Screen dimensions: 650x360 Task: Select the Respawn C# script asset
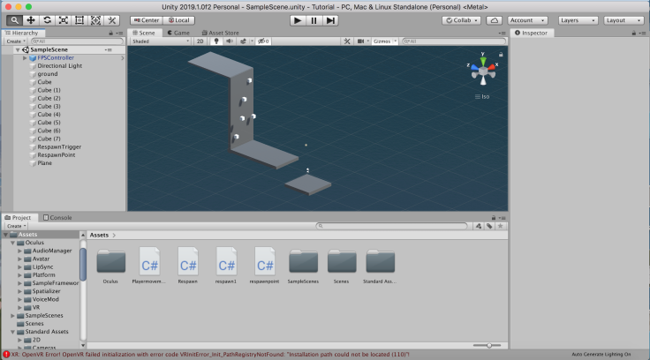point(188,264)
